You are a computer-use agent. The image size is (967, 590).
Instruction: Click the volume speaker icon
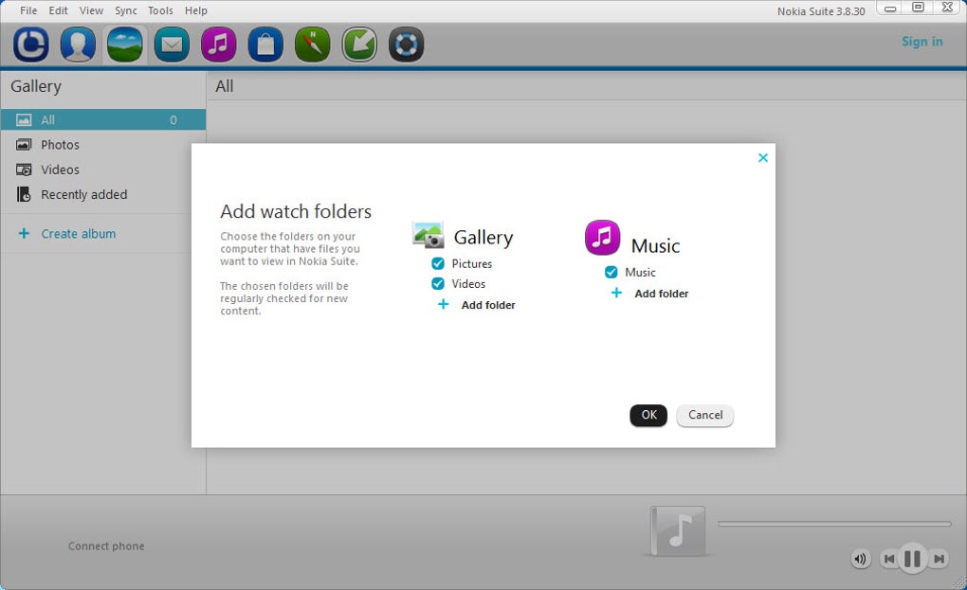pos(860,559)
